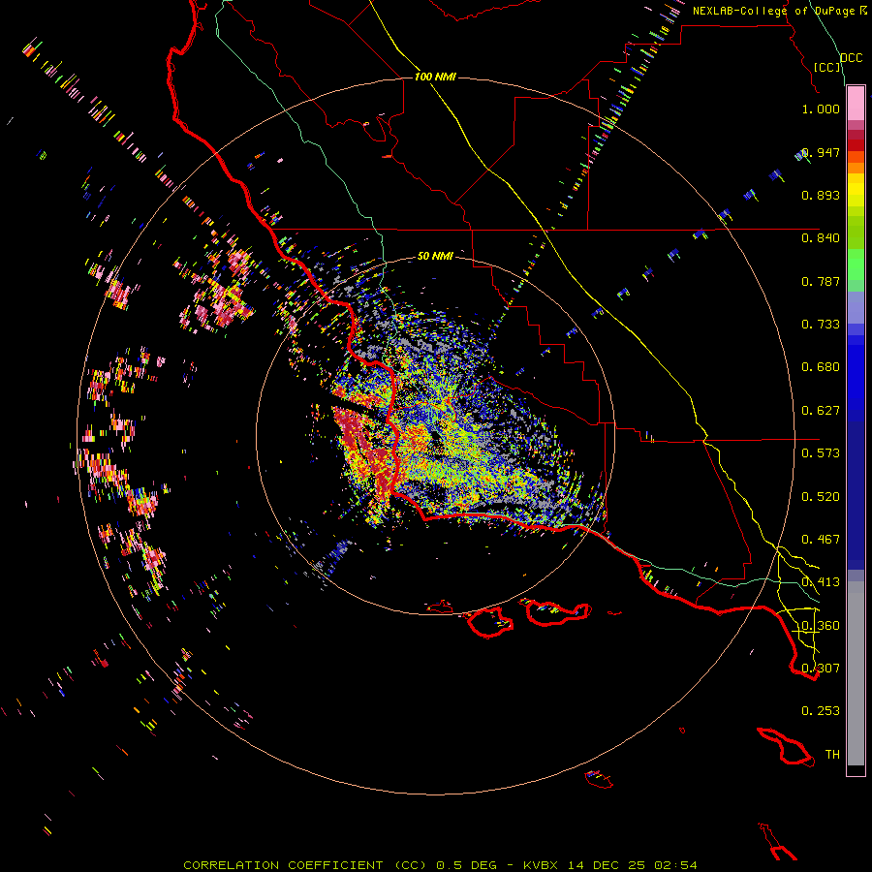Click the 0.253 scale value
The image size is (872, 872).
pos(821,711)
